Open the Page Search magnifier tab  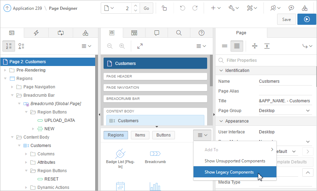point(179,33)
